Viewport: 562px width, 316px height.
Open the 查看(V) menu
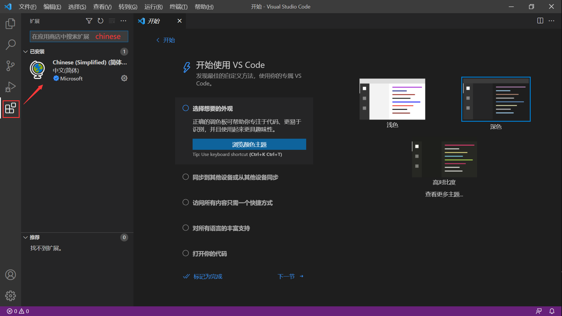(x=102, y=6)
